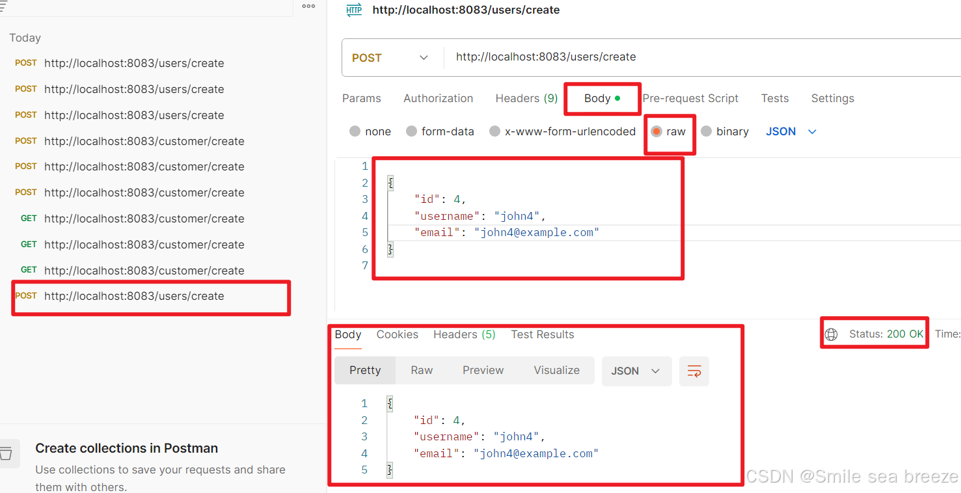Open the response Headers (5) tab
Image resolution: width=961 pixels, height=493 pixels.
[x=465, y=334]
